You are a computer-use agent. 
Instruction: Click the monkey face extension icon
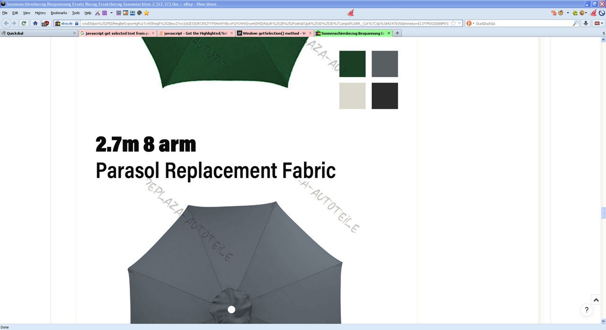561,13
